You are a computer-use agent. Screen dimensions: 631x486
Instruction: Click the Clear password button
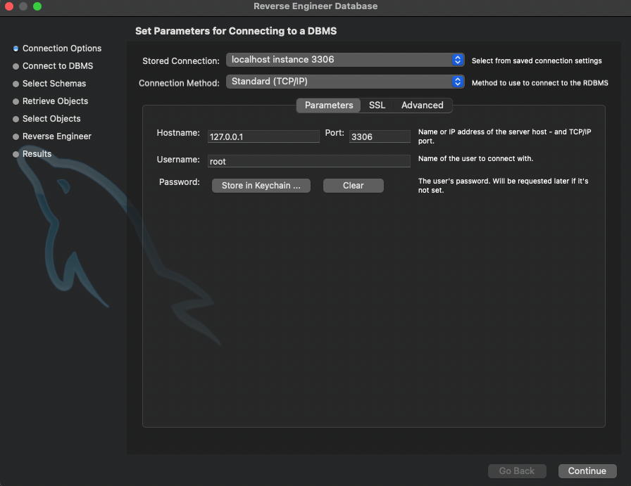(x=353, y=186)
